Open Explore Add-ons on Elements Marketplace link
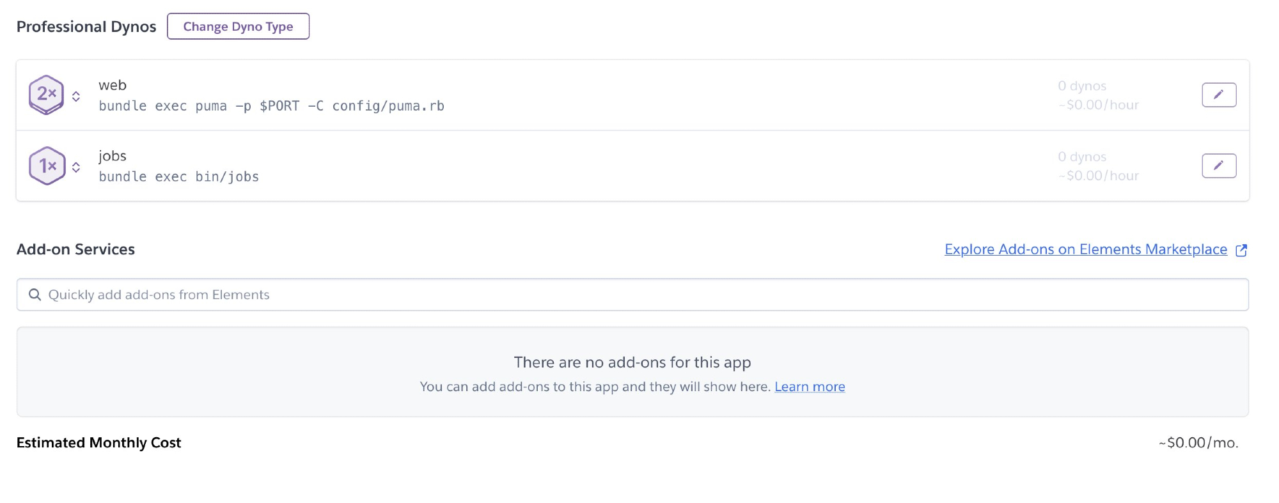1279x503 pixels. pos(1085,249)
